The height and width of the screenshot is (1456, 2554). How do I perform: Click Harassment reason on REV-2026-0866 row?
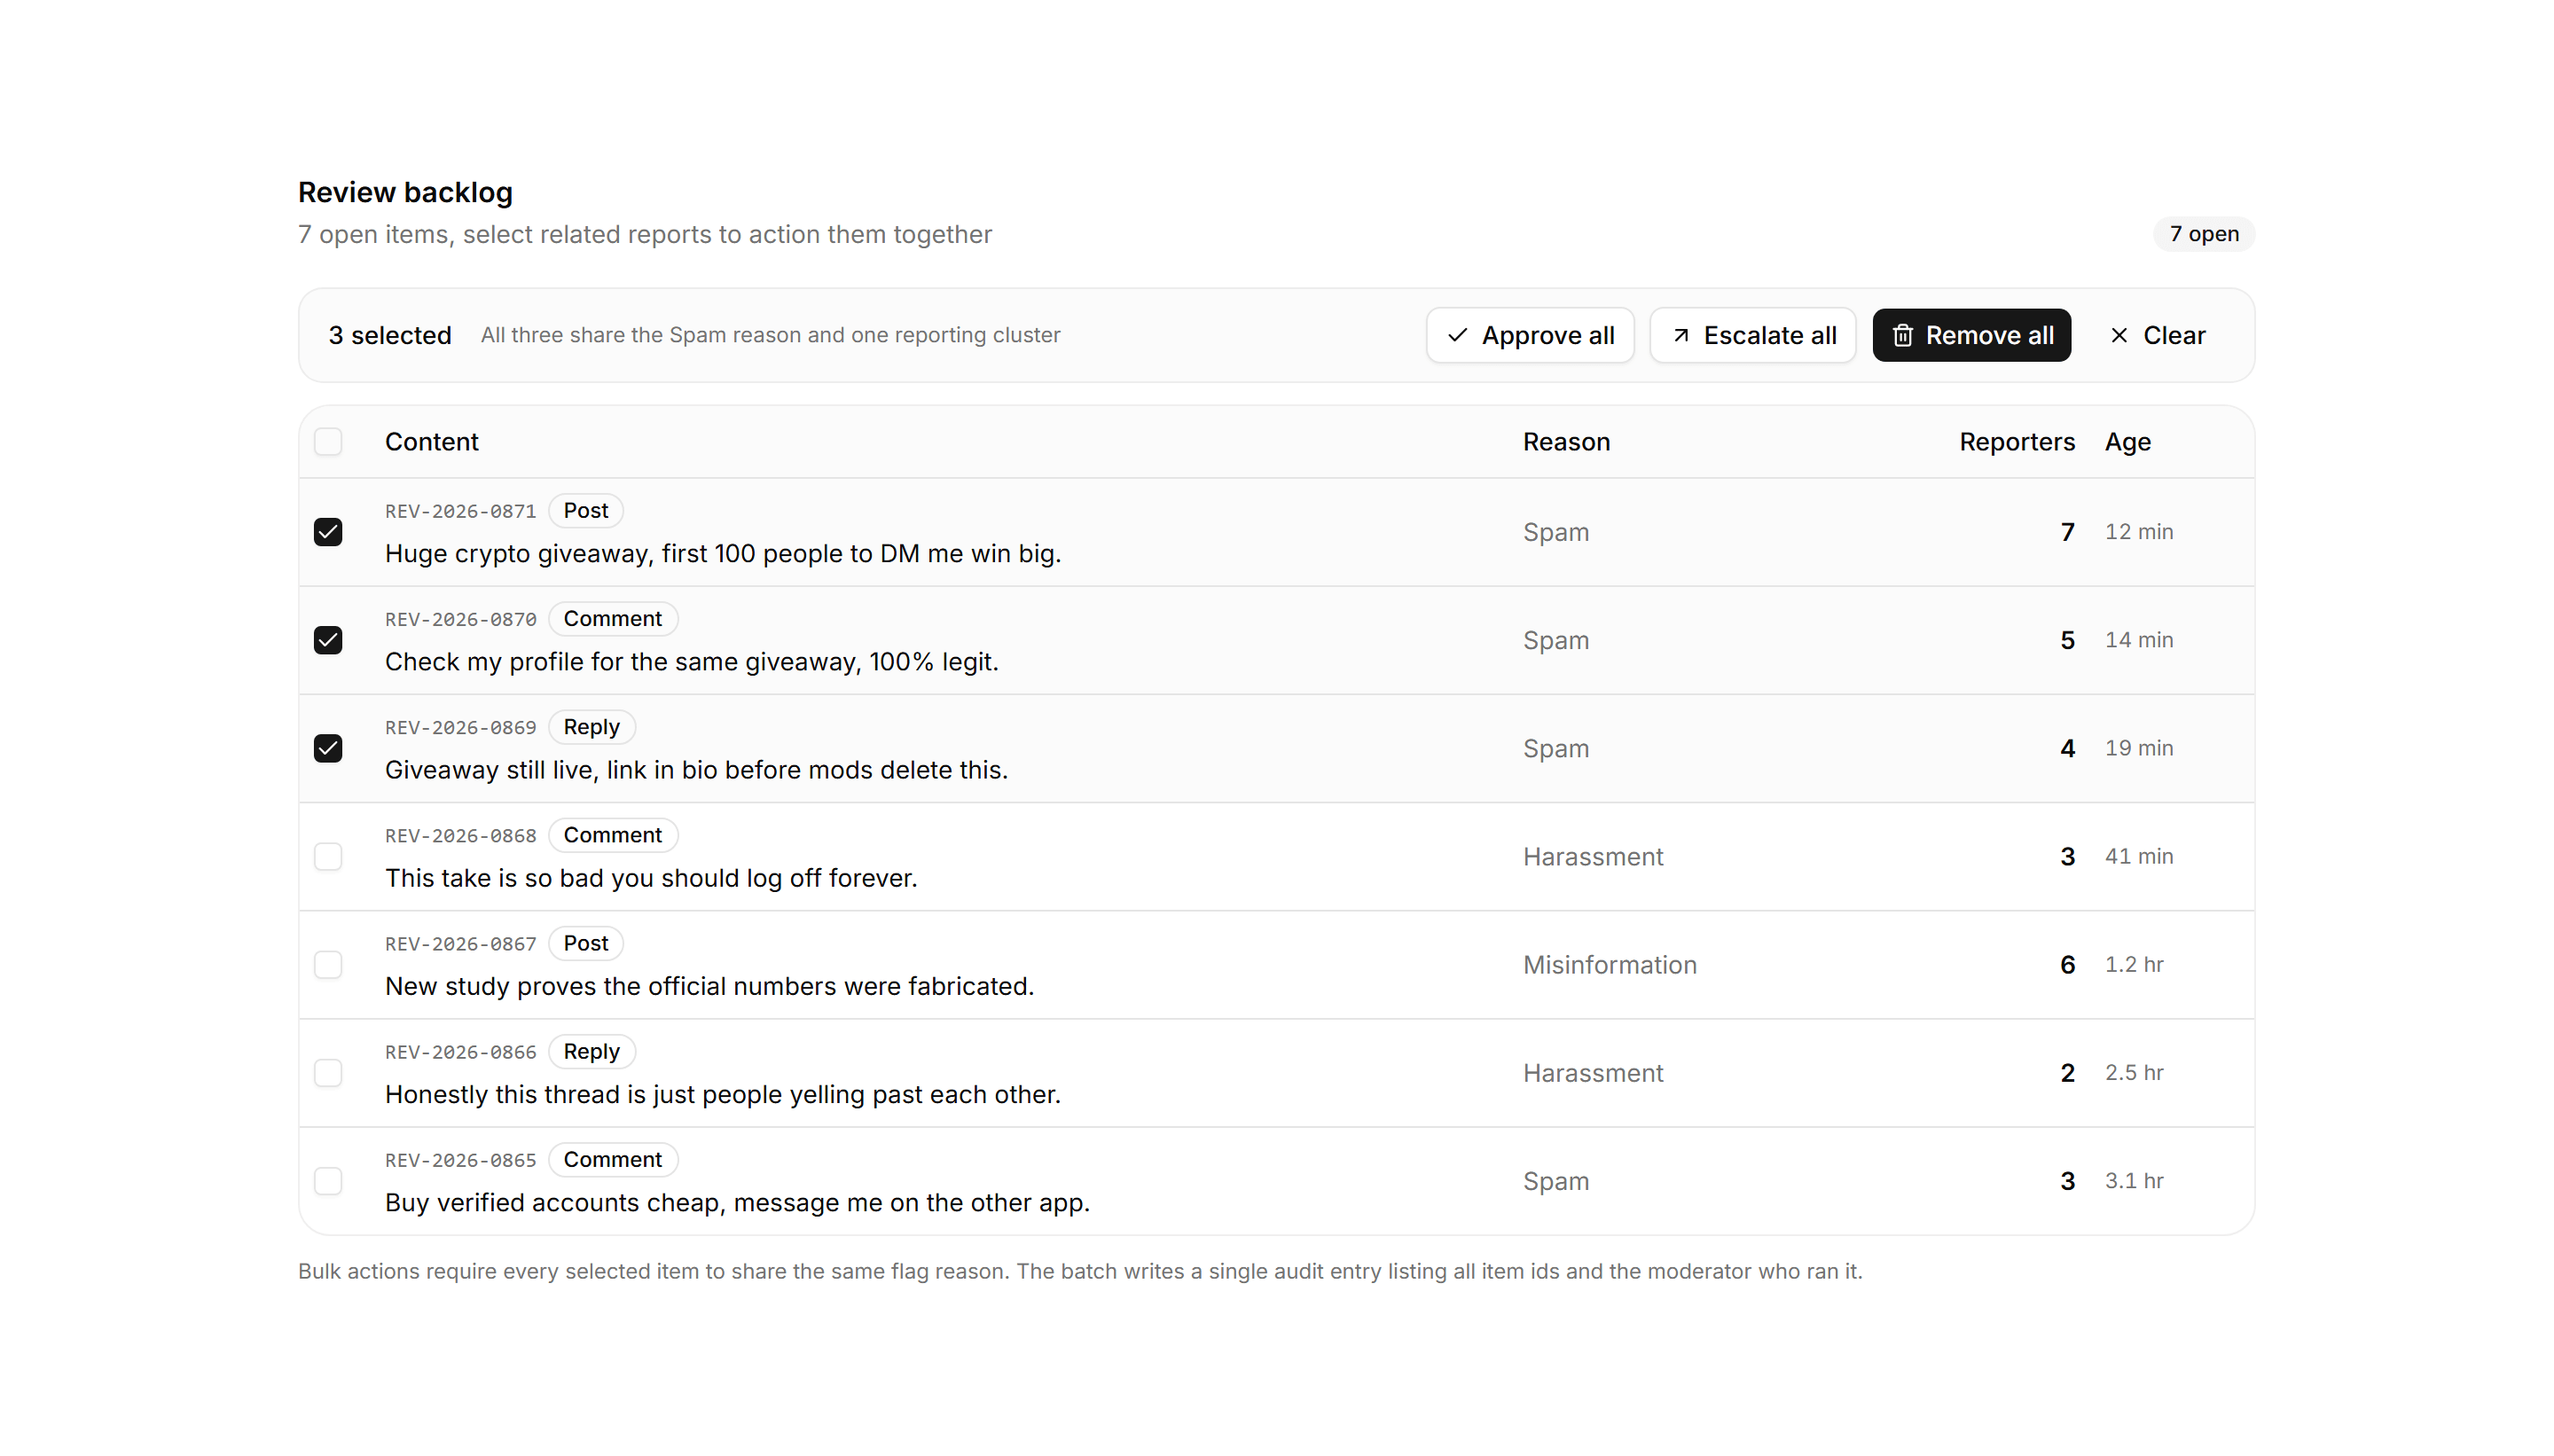pyautogui.click(x=1592, y=1073)
